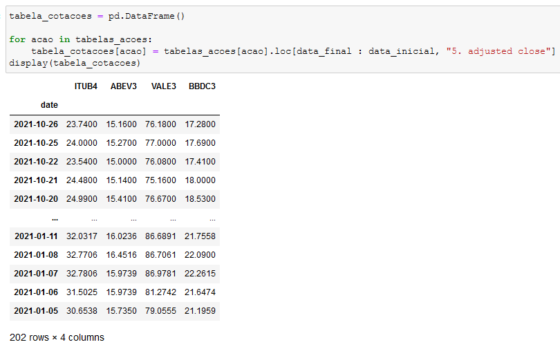Select the BBDC3 column header
This screenshot has height=349, width=560.
pos(202,86)
